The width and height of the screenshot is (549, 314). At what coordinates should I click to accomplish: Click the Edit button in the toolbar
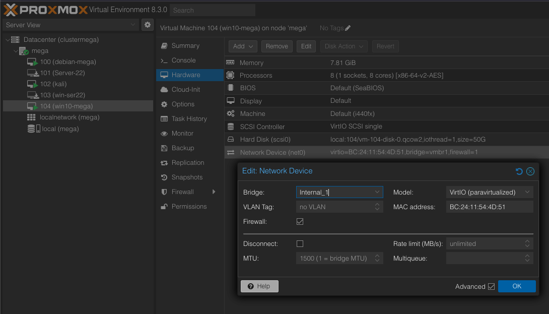[x=306, y=46]
